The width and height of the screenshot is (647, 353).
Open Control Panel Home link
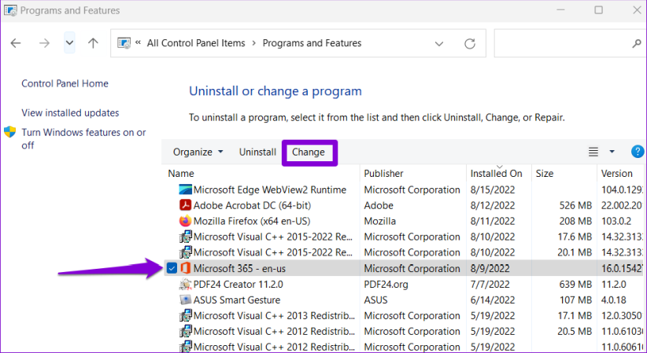(65, 83)
